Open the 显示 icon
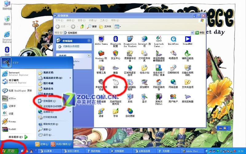Image resolution: width=246 pixels, height=154 pixels. [144, 98]
